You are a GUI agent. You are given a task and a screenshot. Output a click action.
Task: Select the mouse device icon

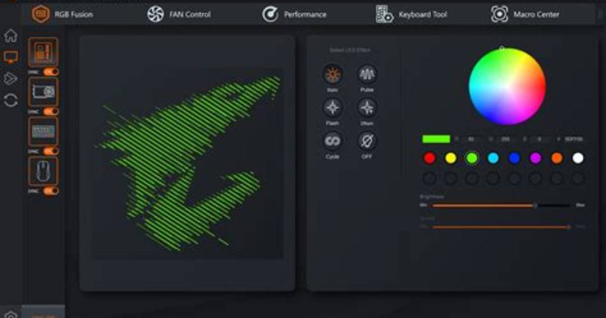click(x=43, y=171)
